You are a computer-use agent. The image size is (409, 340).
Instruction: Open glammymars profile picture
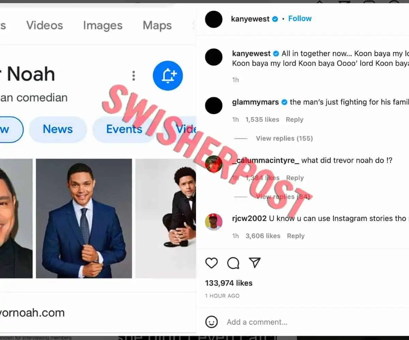click(x=214, y=105)
